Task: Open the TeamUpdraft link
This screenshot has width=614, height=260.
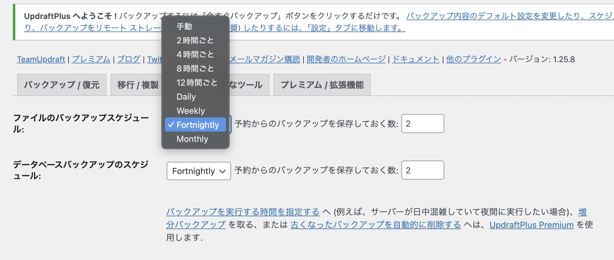Action: [41, 59]
